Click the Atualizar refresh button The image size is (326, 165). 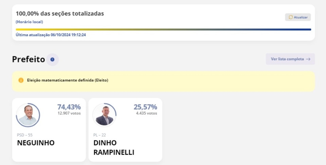click(298, 17)
